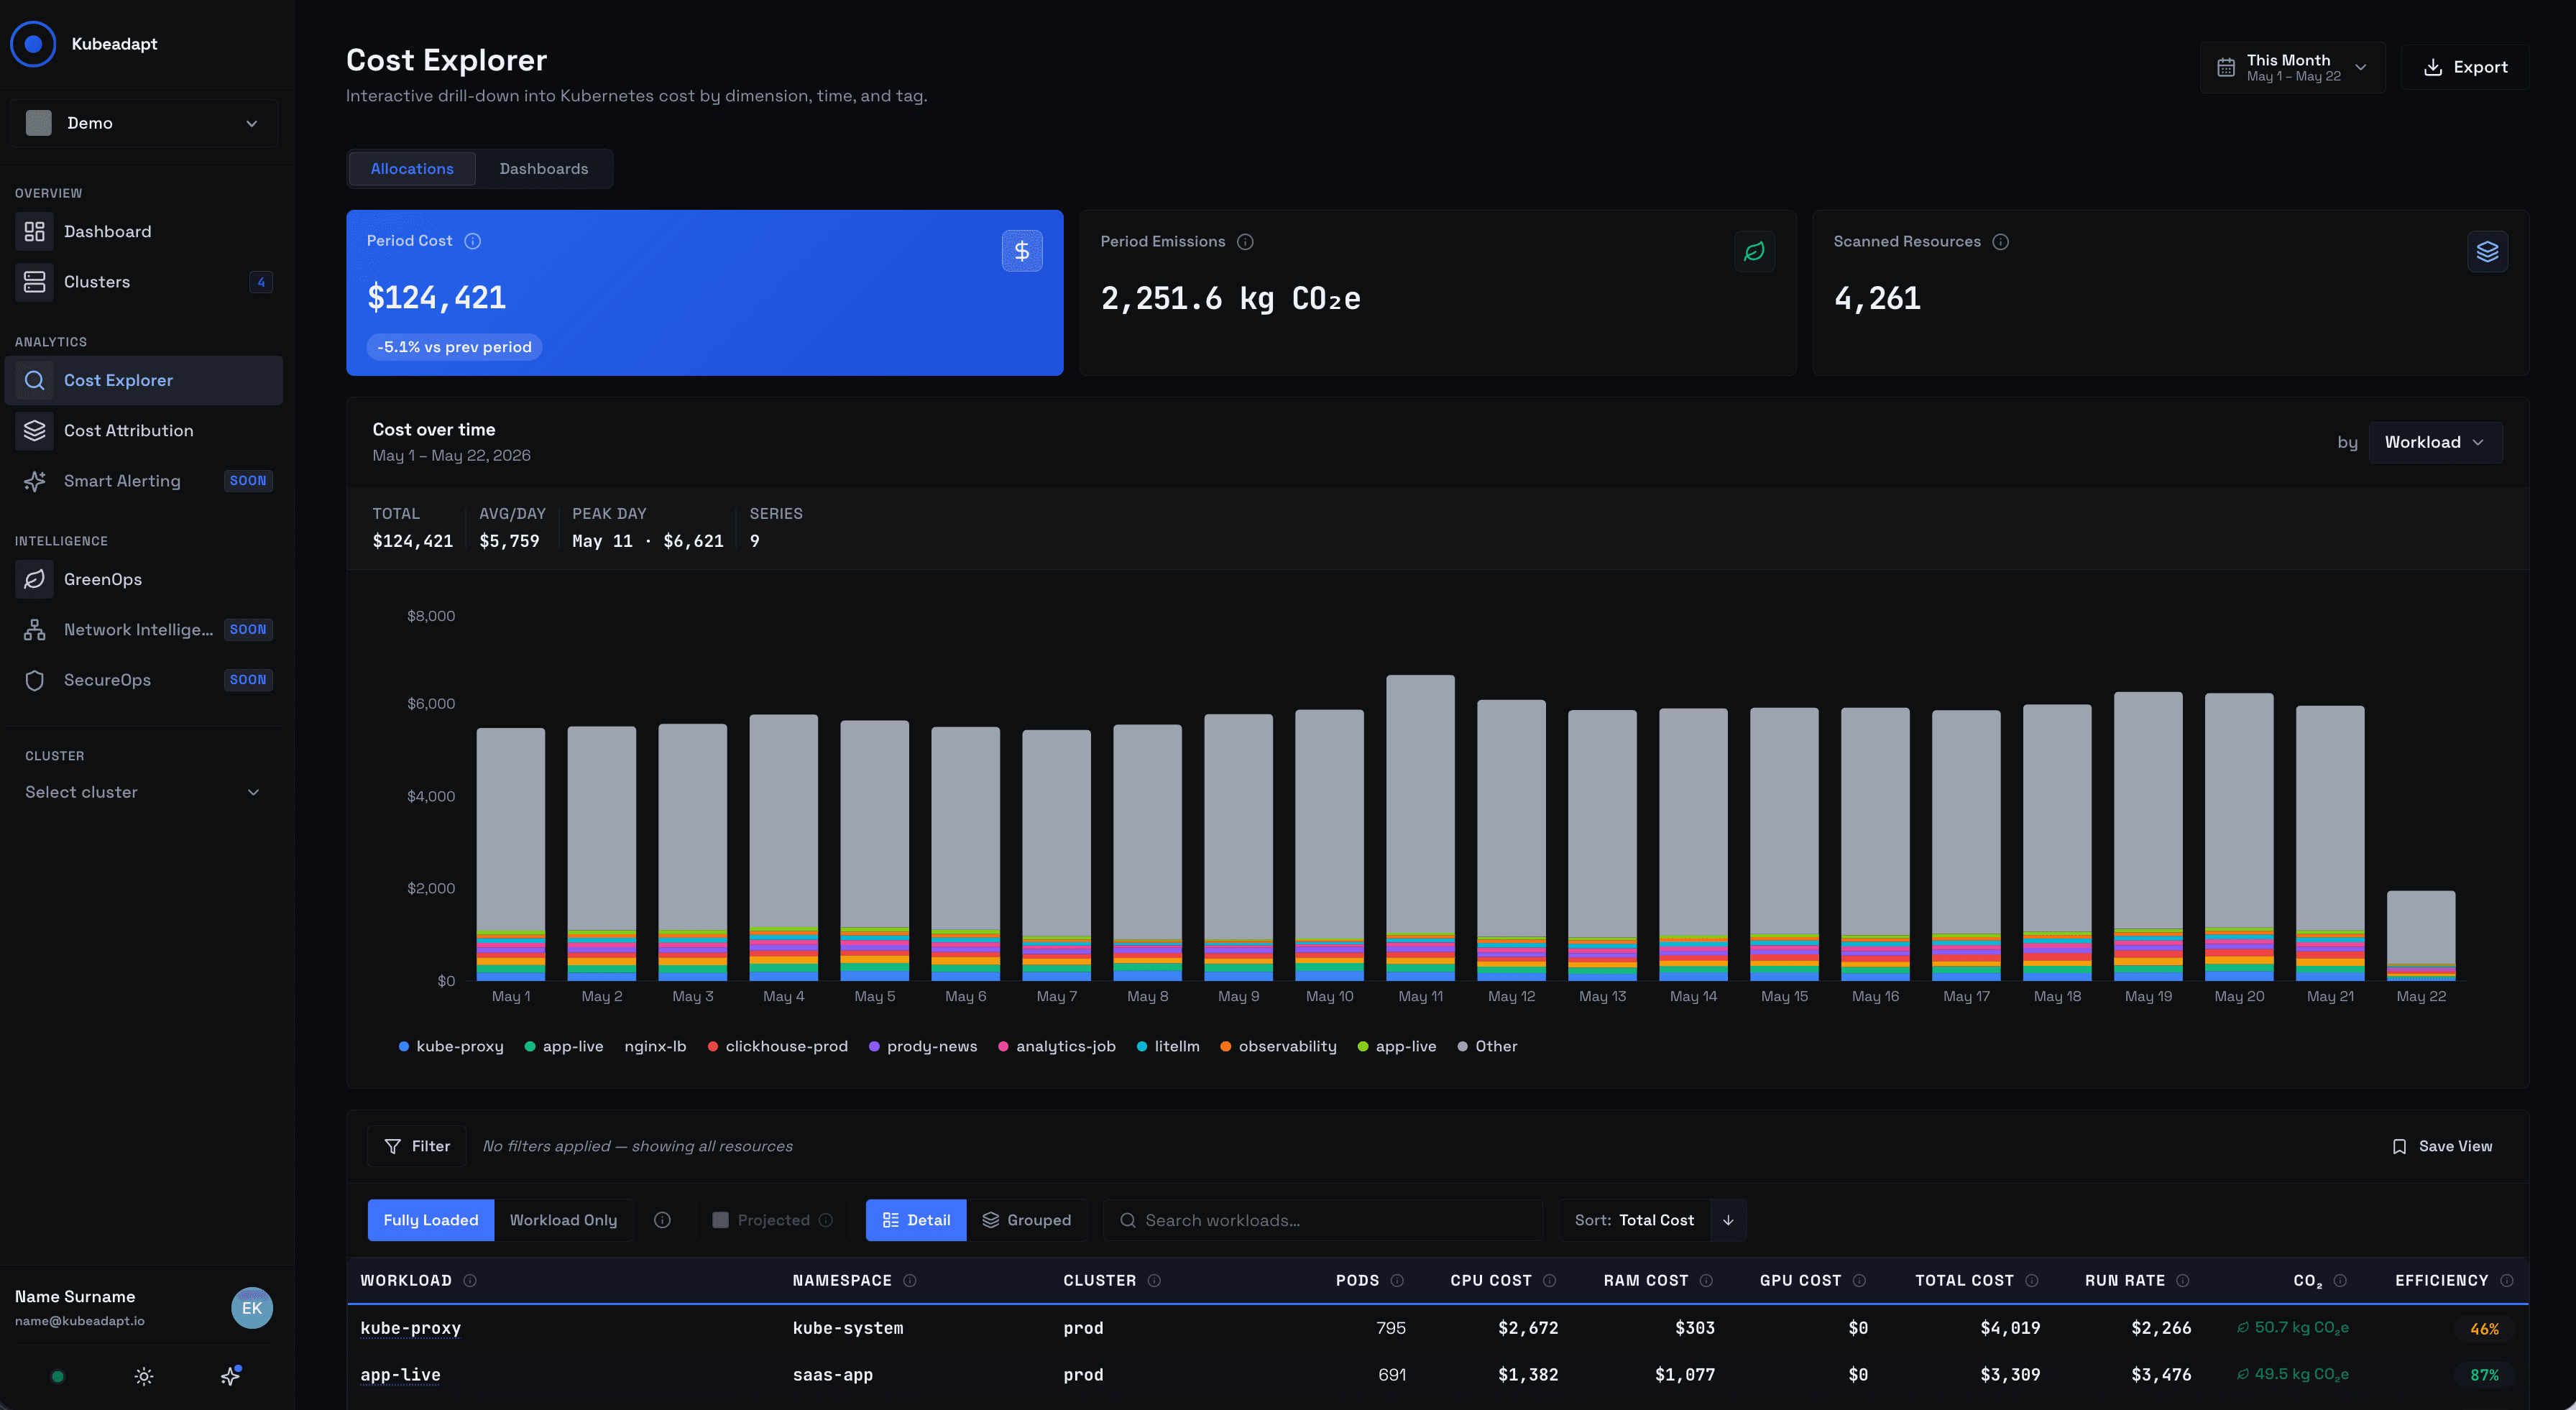Screen dimensions: 2576x1410
Task: Switch to Workload Only mode
Action: (563, 1220)
